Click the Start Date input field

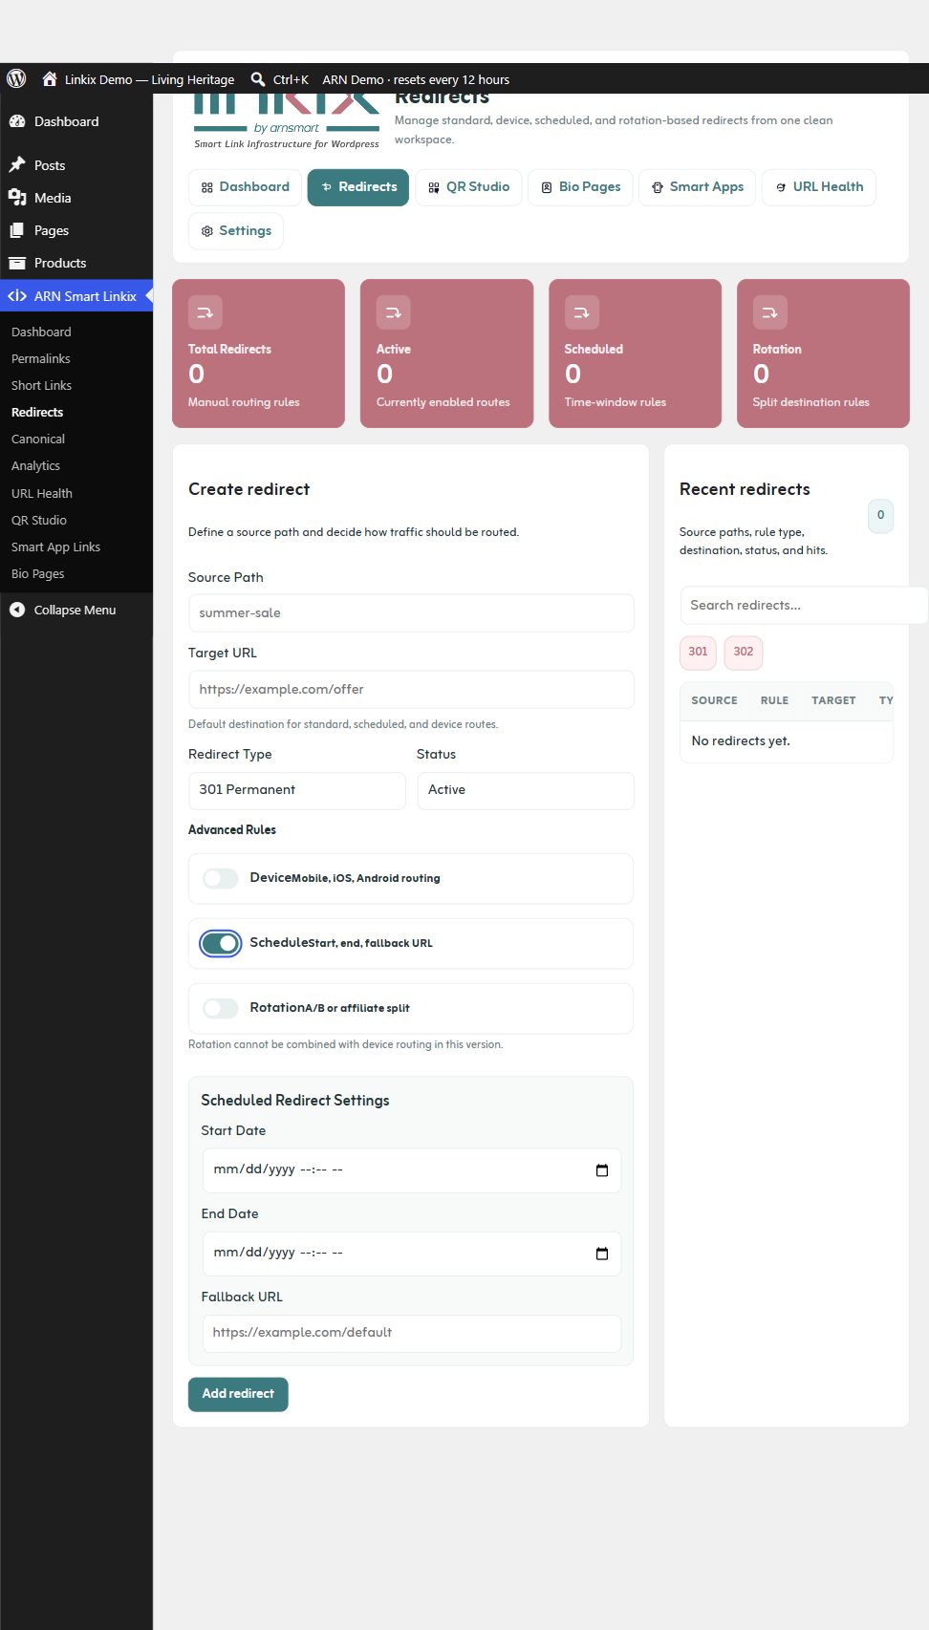click(411, 1170)
